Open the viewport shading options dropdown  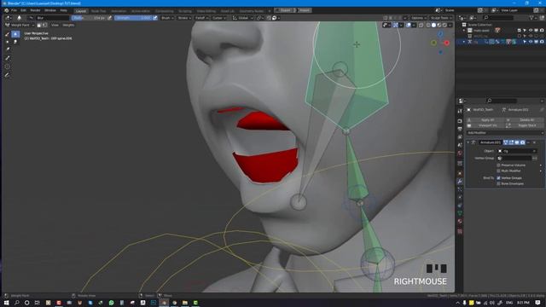pyautogui.click(x=450, y=25)
